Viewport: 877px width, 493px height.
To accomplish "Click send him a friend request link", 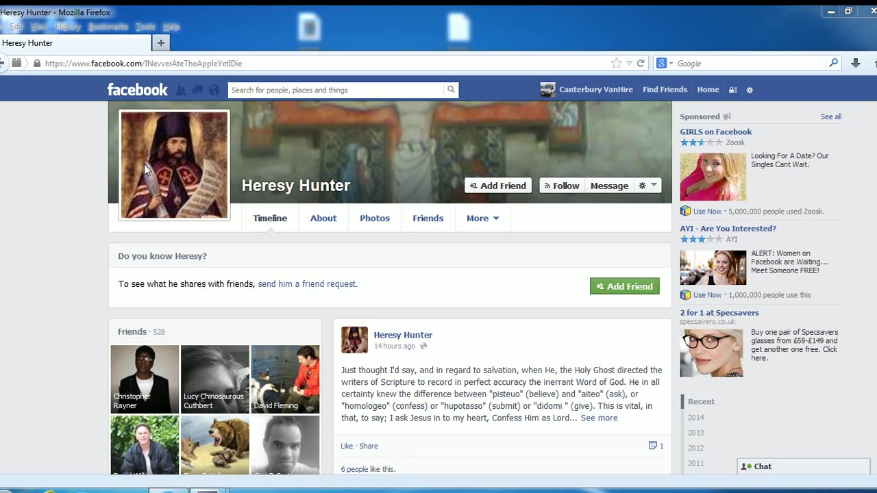I will point(307,284).
